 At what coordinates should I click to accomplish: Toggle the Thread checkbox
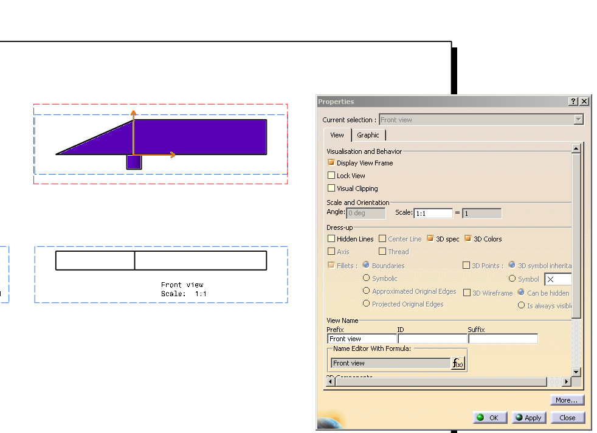[x=382, y=251]
